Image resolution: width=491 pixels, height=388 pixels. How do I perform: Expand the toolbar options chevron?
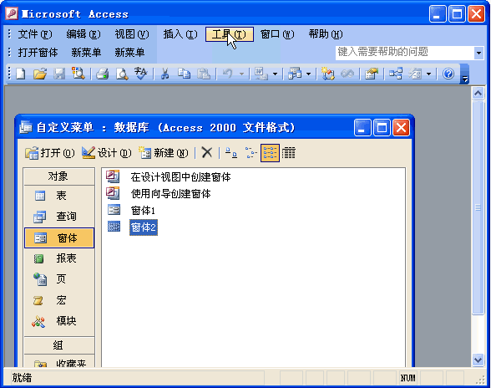coord(465,74)
